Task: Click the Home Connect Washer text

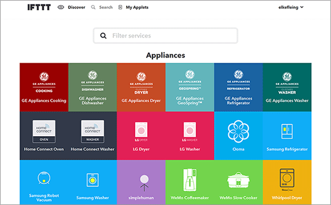Action: (x=92, y=149)
